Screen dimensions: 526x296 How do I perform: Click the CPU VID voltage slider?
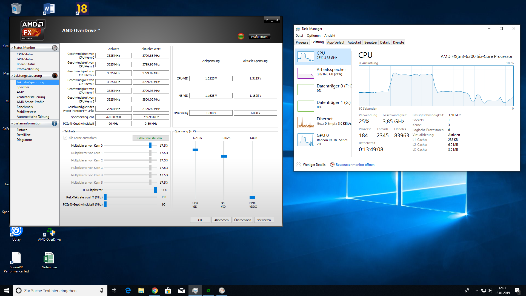tap(195, 150)
